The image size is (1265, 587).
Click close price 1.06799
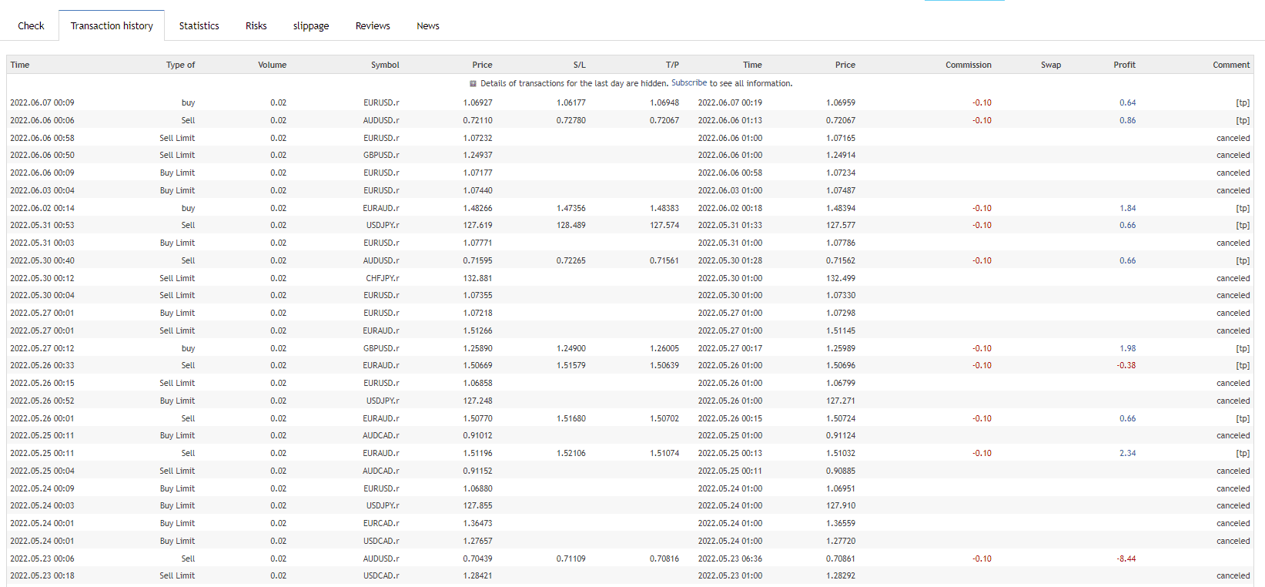point(841,383)
